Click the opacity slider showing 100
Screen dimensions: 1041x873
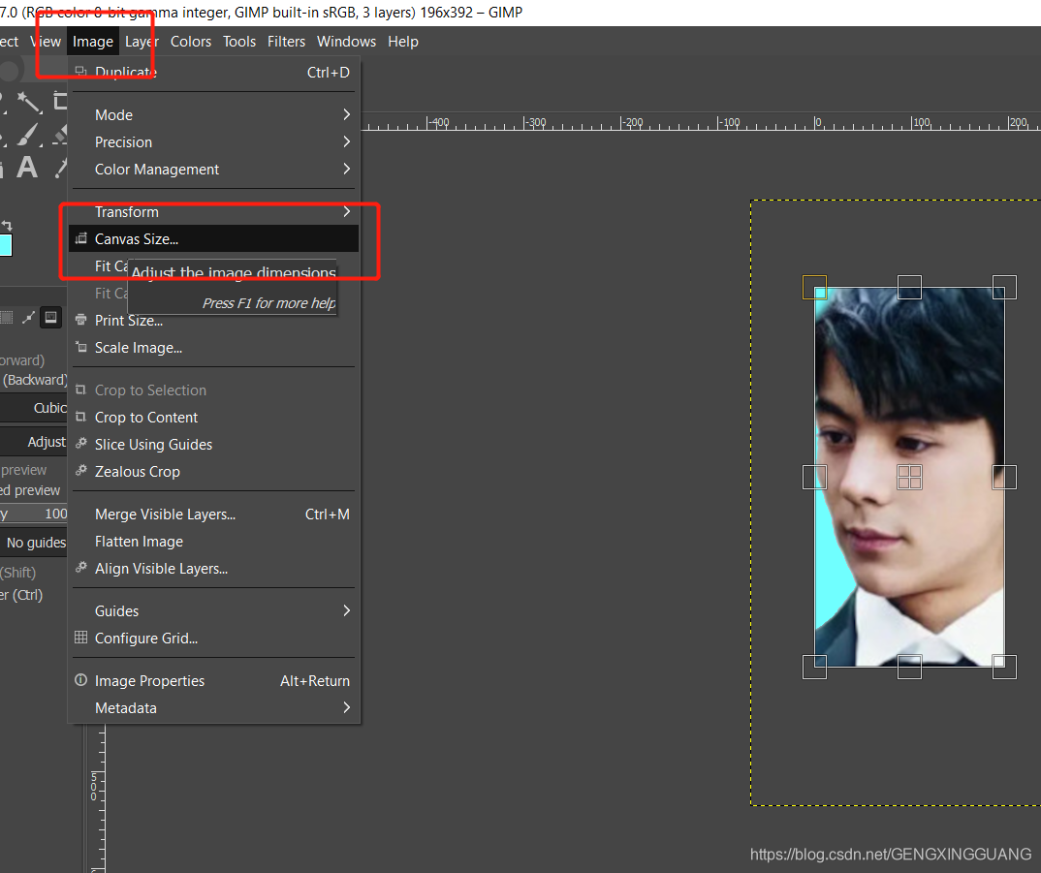click(x=34, y=514)
